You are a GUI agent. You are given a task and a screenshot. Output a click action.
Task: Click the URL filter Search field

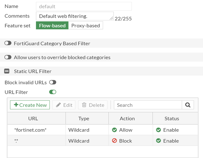point(148,105)
